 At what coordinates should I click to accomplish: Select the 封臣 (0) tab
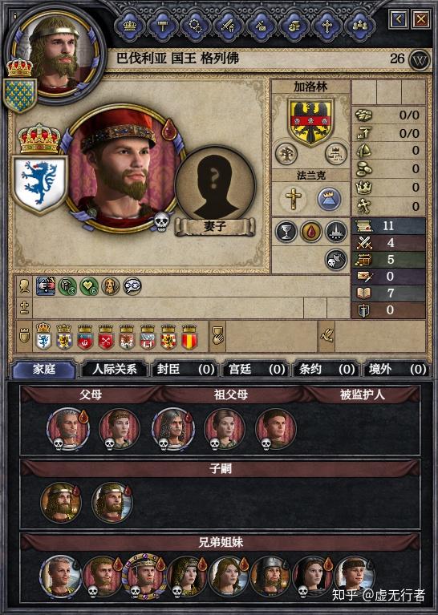point(185,369)
